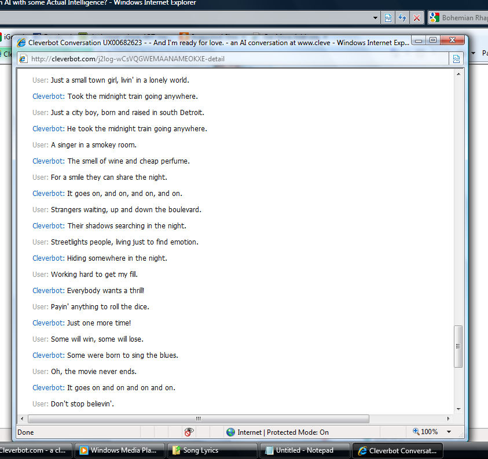Close the Cleverbot Conversation popup window
The height and width of the screenshot is (459, 488).
point(453,40)
